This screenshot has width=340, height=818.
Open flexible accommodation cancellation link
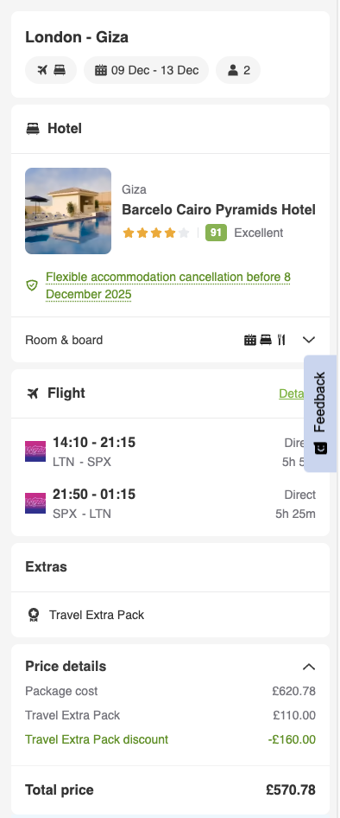[x=168, y=285]
